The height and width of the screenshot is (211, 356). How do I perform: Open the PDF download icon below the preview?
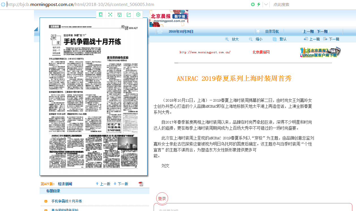click(x=141, y=184)
